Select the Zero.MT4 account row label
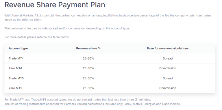 click(15, 68)
